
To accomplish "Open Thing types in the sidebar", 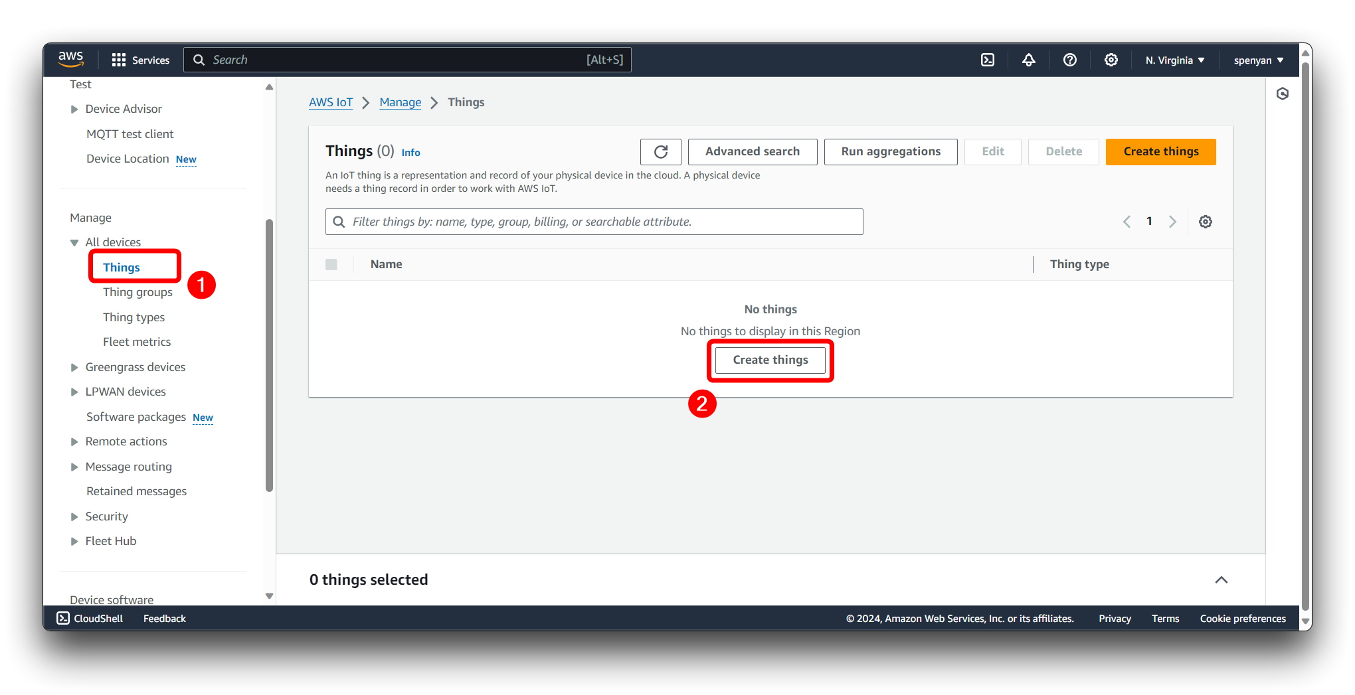I will 134,317.
